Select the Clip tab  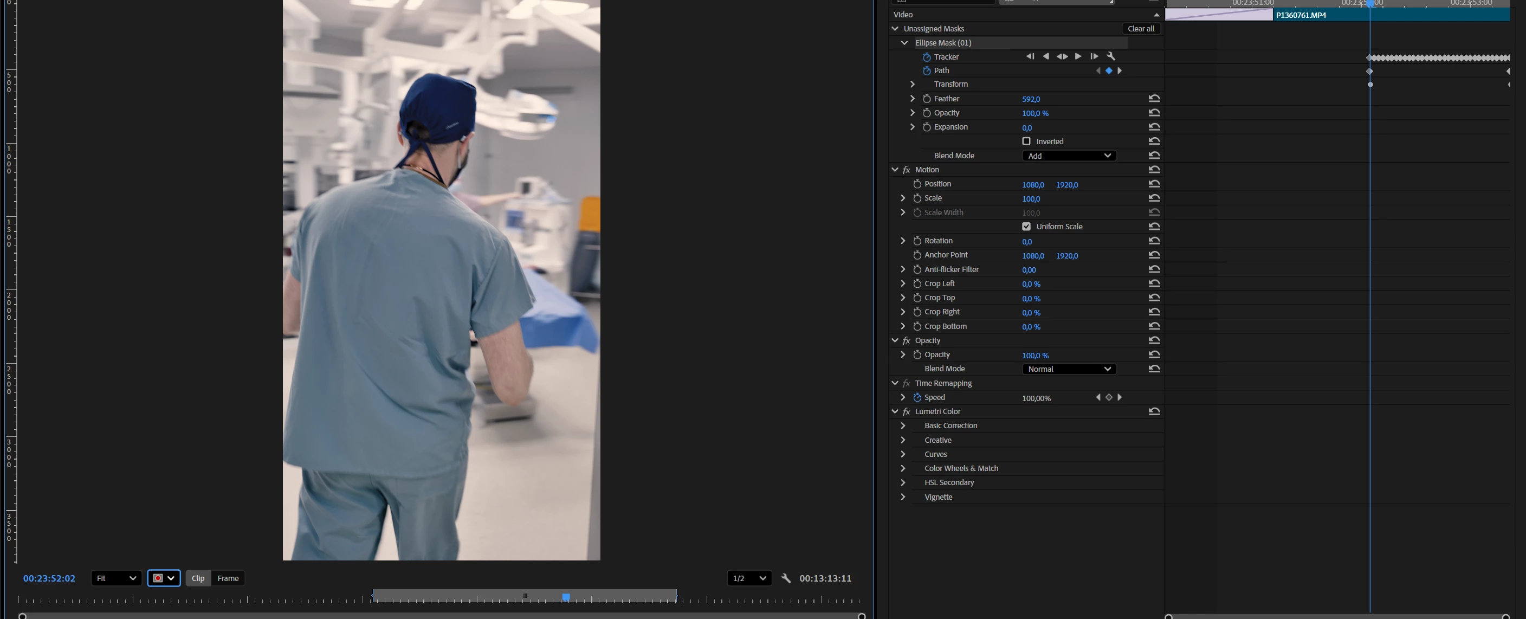[198, 578]
